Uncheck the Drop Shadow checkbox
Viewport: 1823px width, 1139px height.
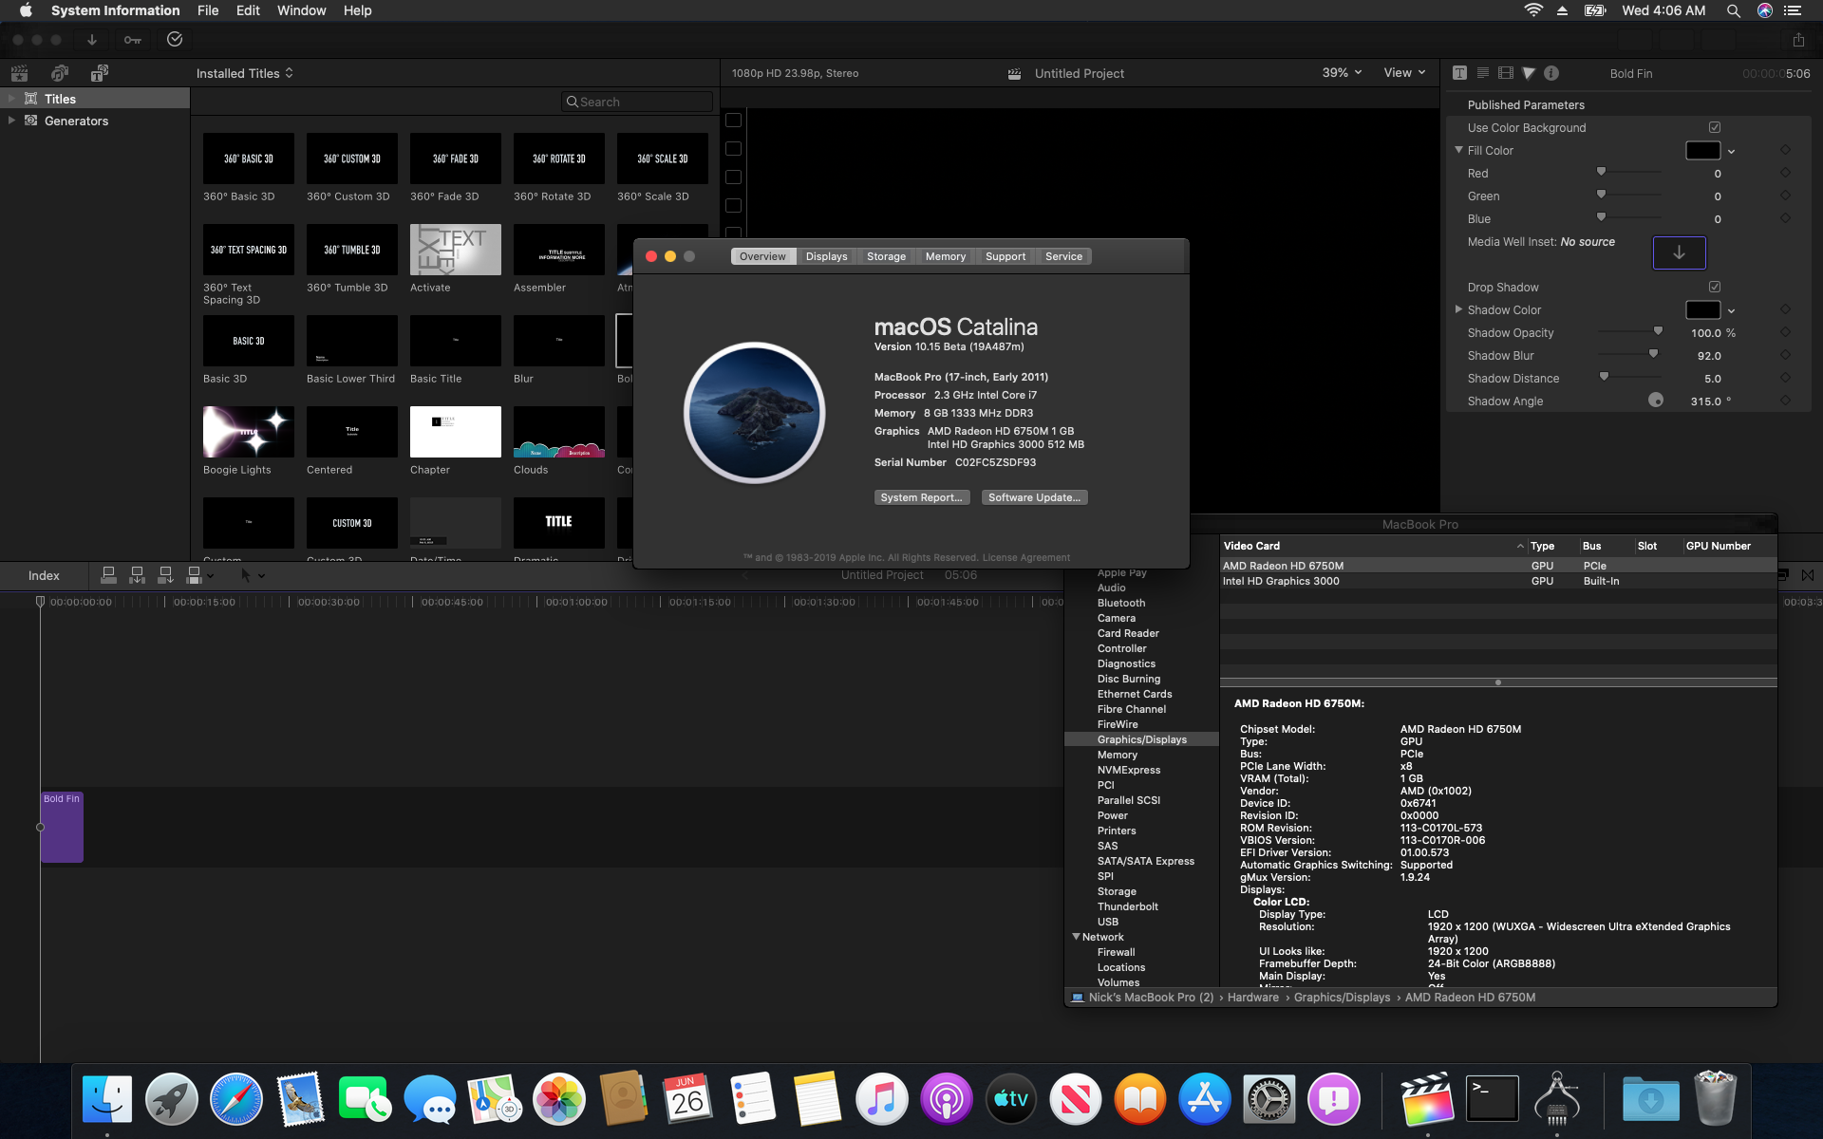[x=1715, y=287]
